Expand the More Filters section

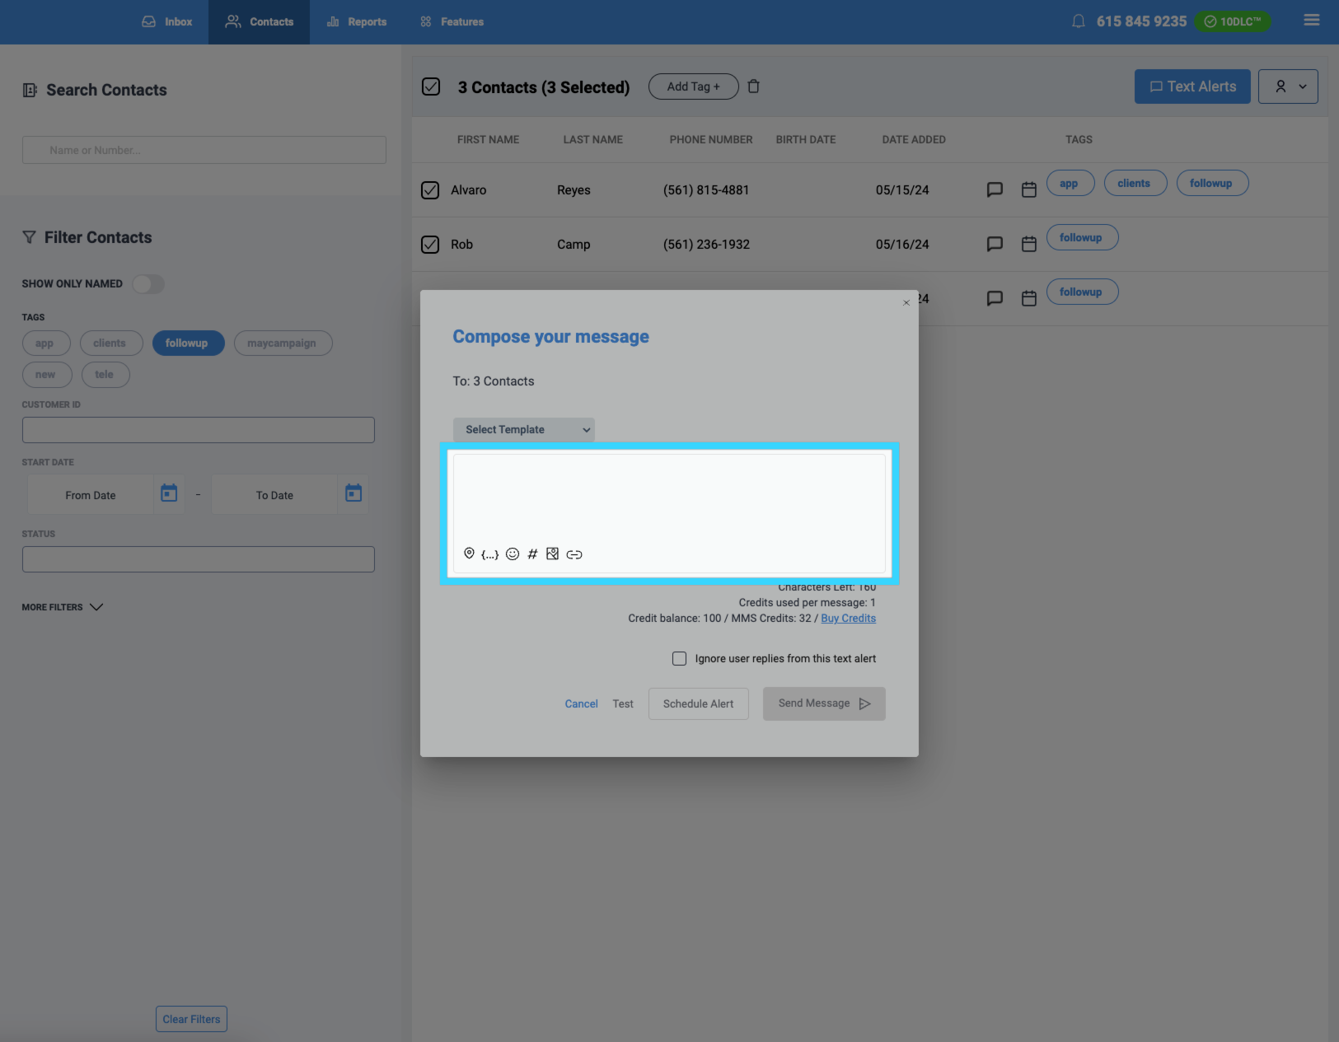tap(63, 607)
